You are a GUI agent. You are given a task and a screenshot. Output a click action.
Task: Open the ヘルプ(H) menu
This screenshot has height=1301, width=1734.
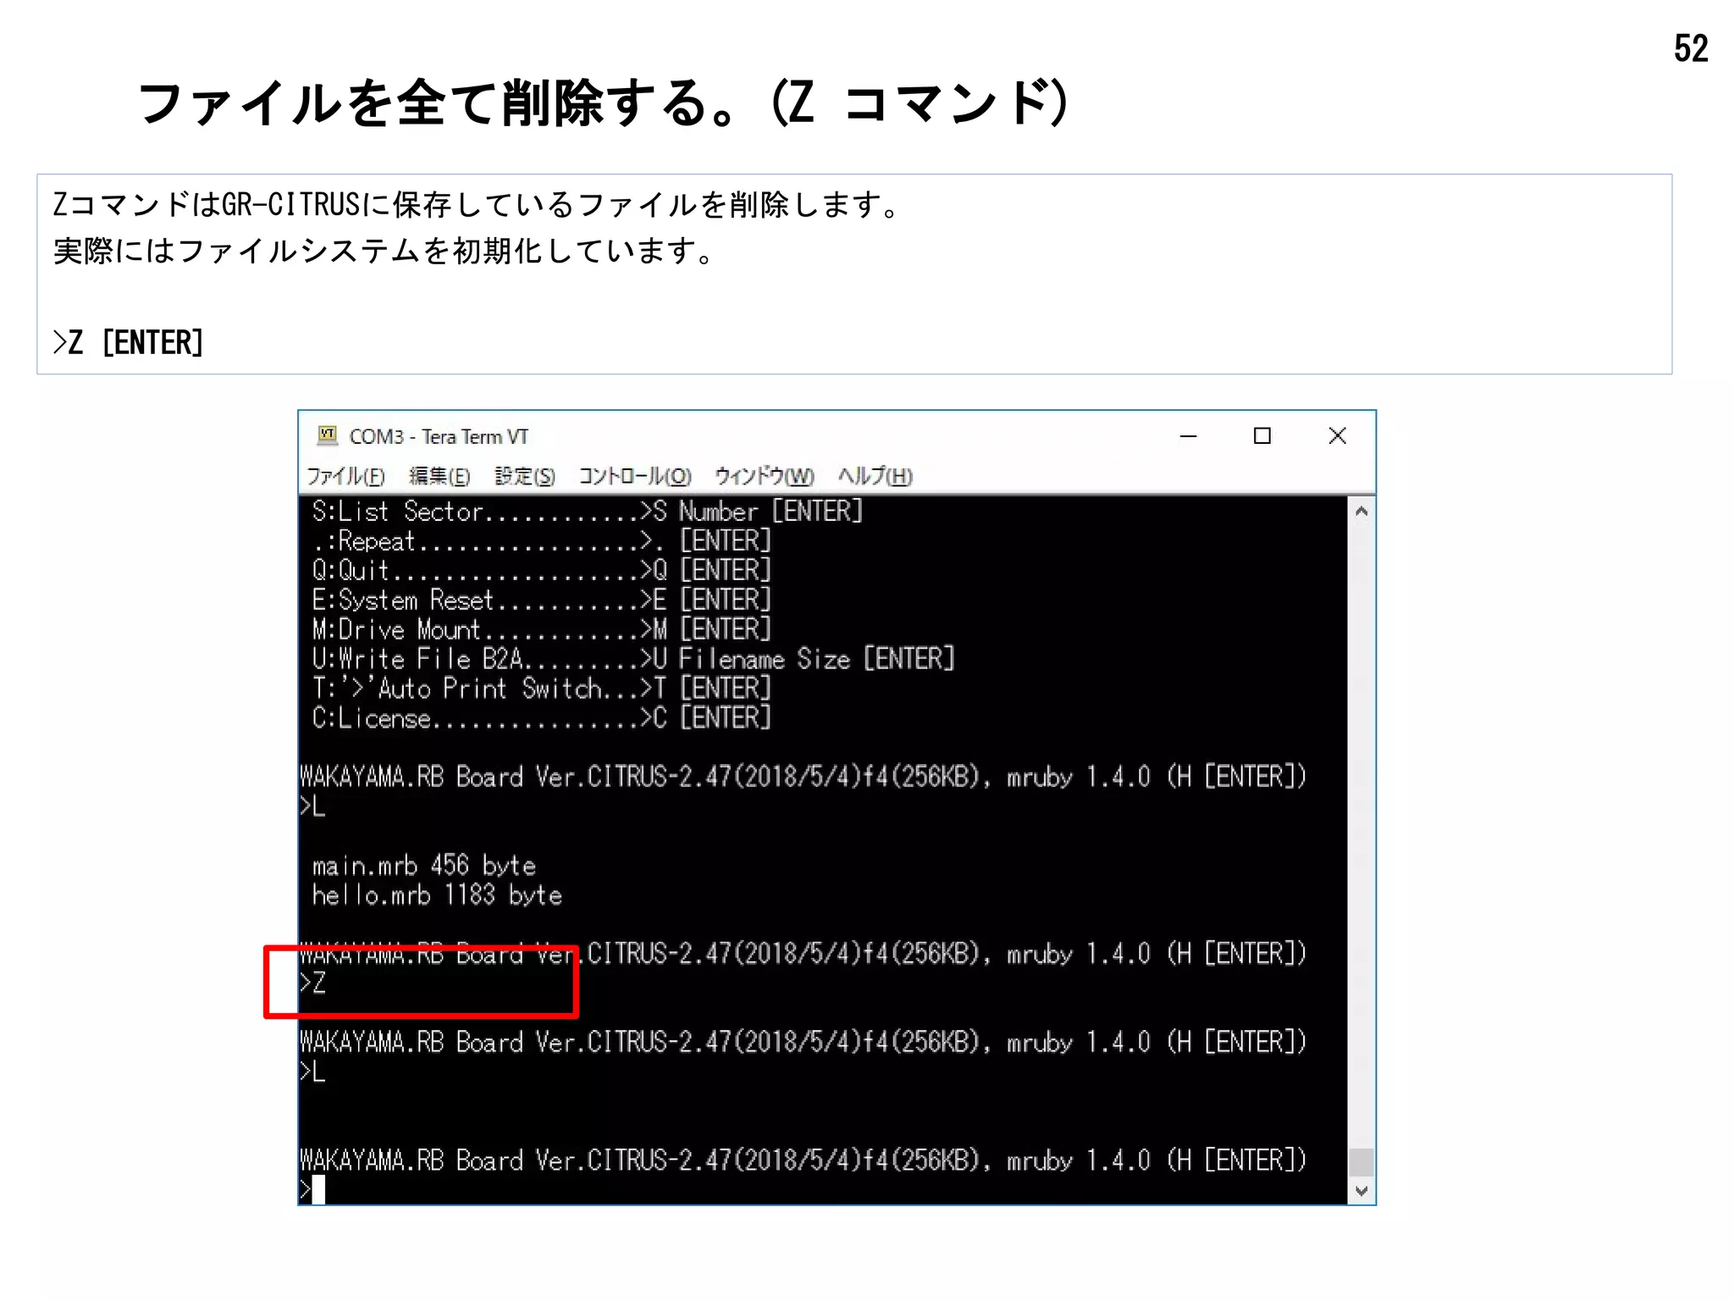(x=875, y=476)
